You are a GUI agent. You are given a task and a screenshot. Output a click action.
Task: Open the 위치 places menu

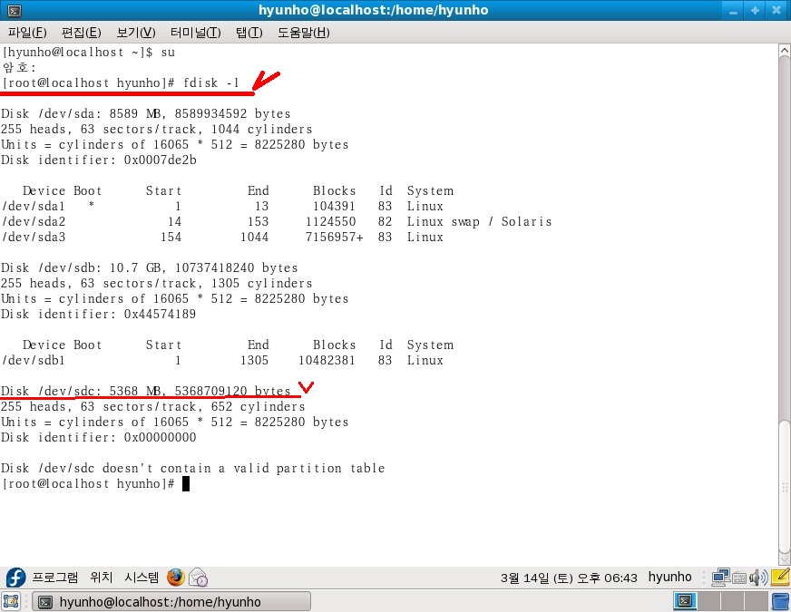click(x=101, y=578)
